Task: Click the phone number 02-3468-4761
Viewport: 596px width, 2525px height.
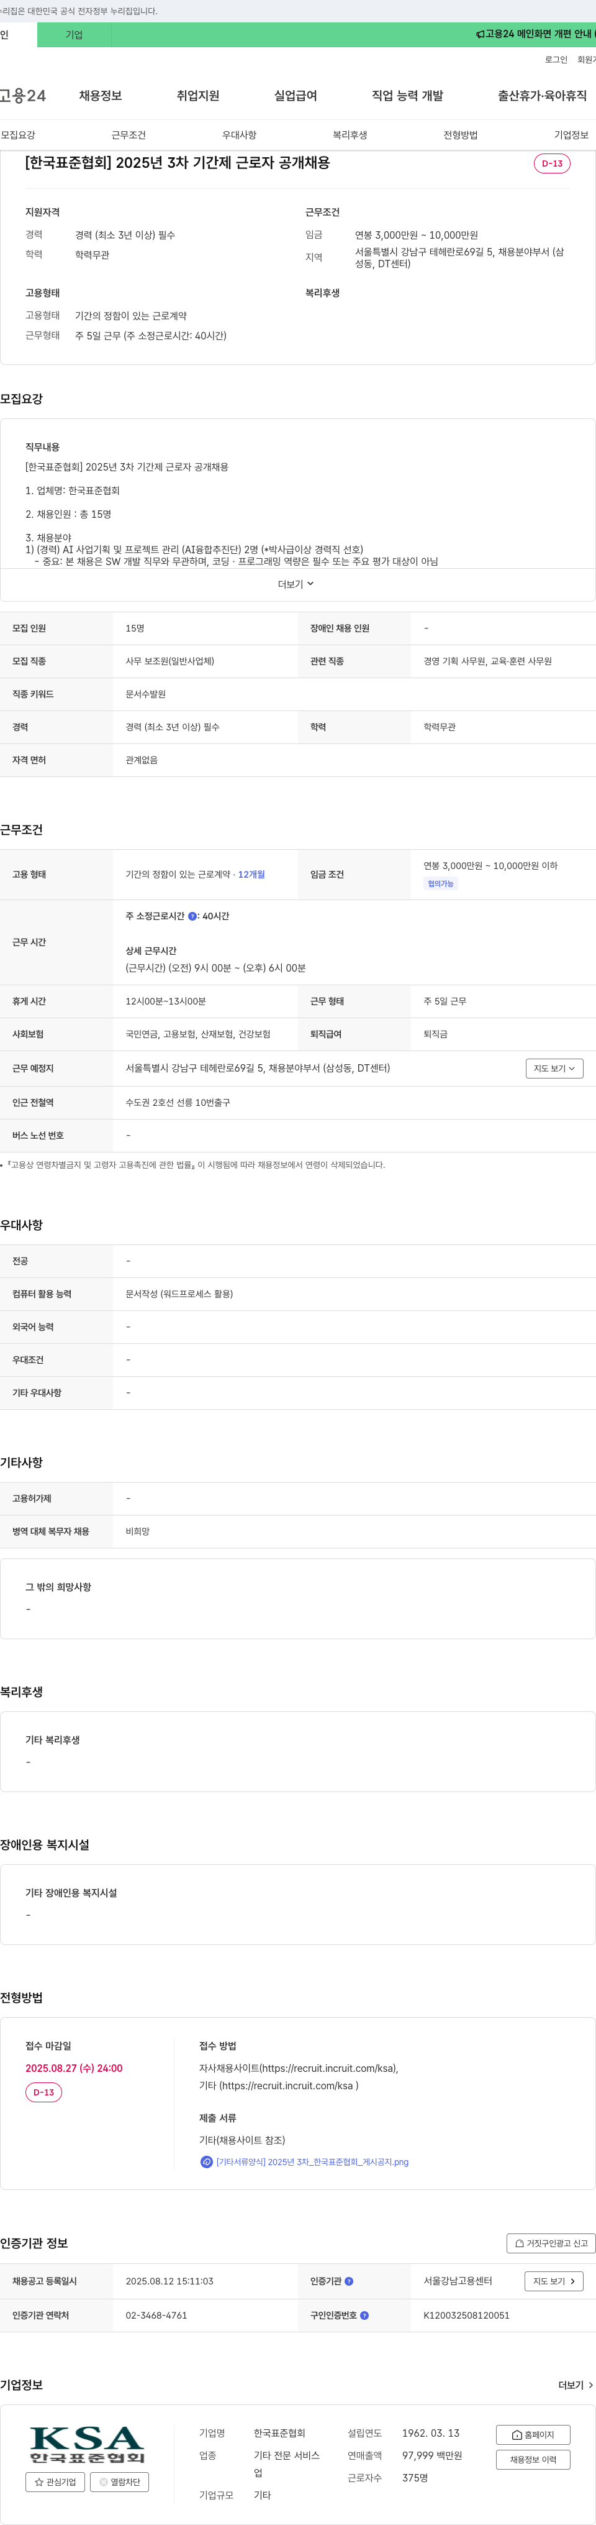Action: (x=156, y=2316)
